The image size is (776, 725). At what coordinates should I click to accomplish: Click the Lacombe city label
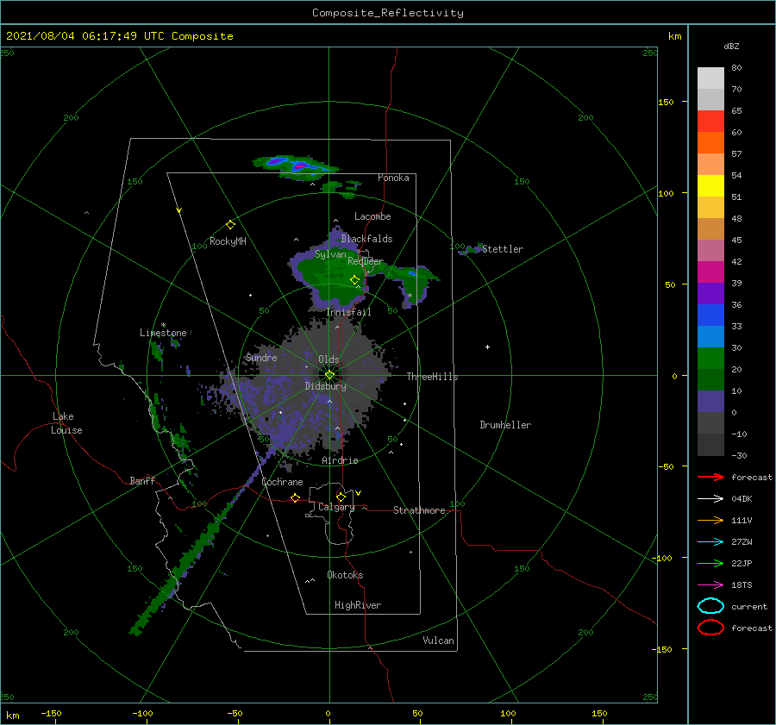point(372,216)
